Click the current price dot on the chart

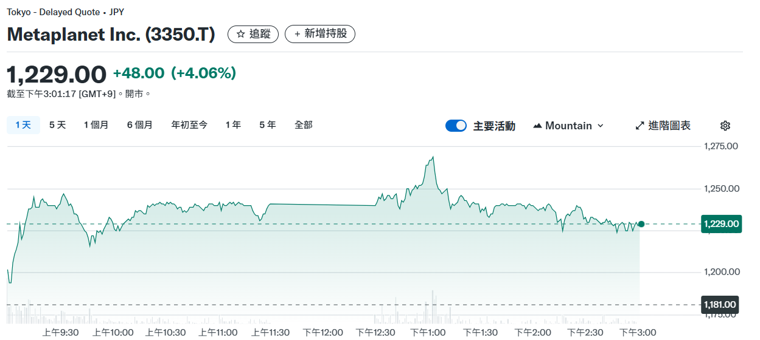point(641,224)
